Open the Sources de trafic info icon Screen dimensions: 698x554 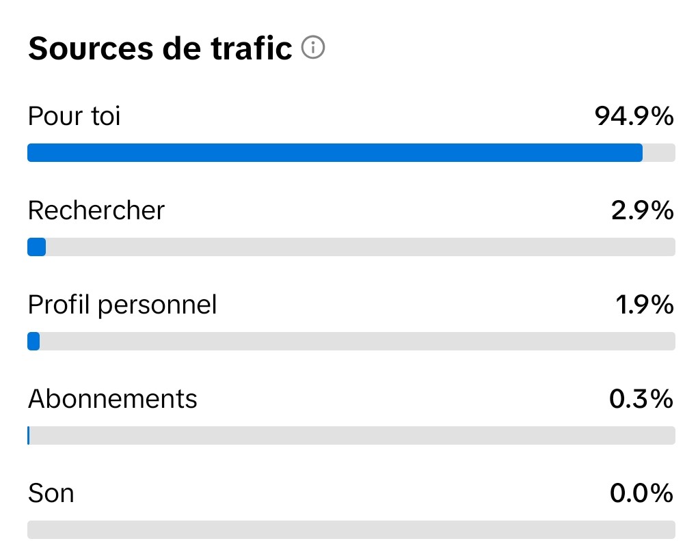point(313,49)
